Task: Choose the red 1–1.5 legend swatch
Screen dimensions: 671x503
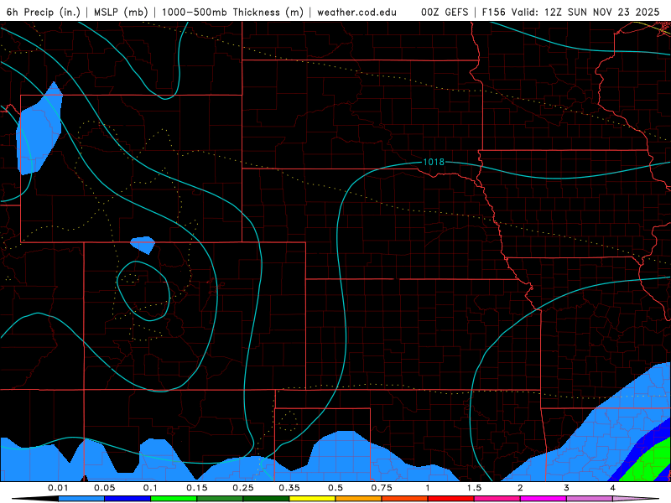Action: pos(451,499)
